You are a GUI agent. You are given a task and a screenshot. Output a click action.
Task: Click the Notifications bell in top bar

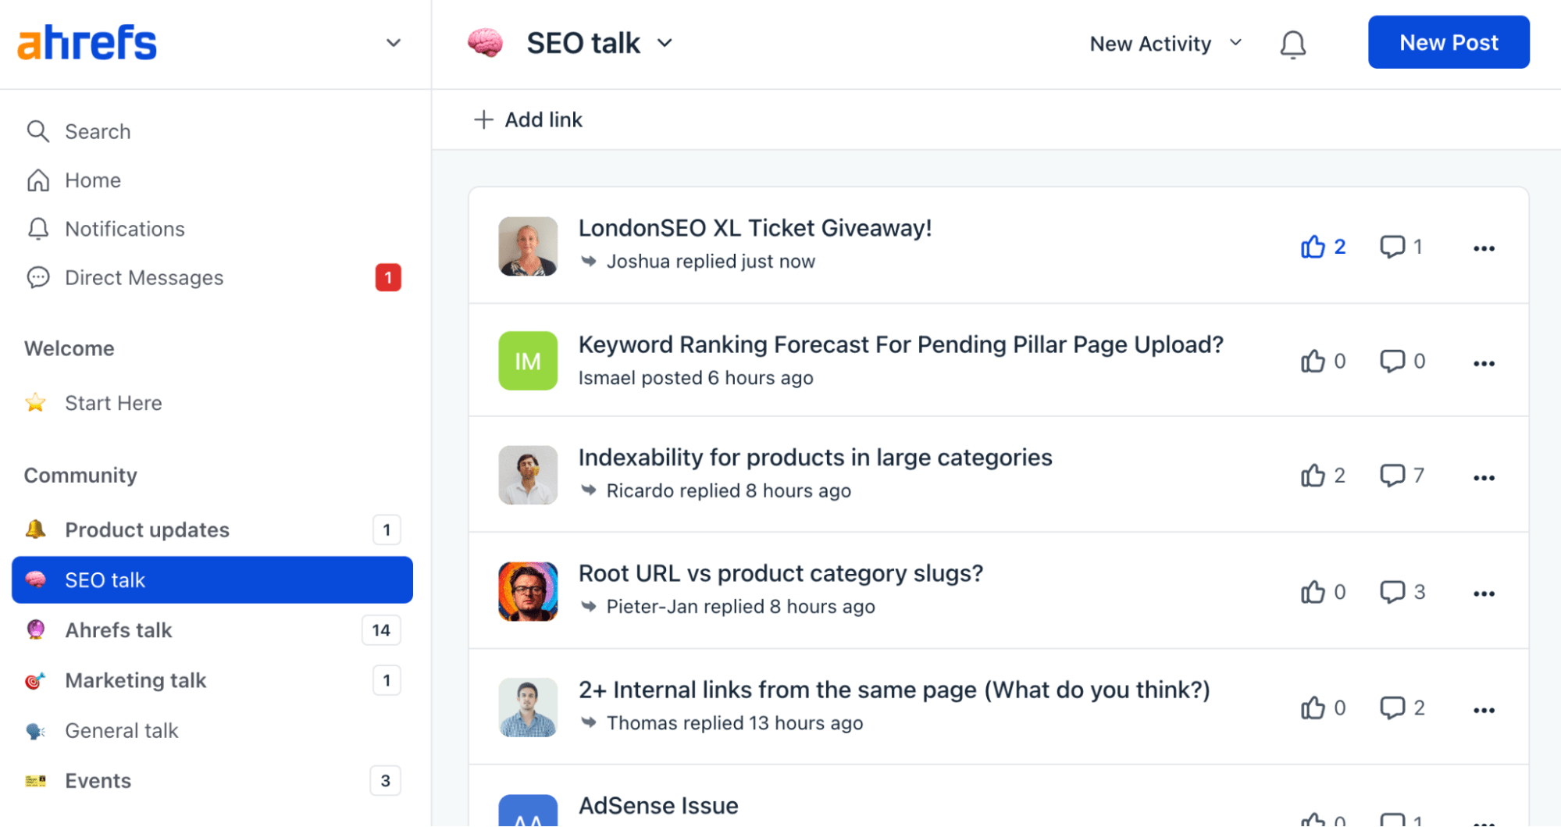(1292, 44)
